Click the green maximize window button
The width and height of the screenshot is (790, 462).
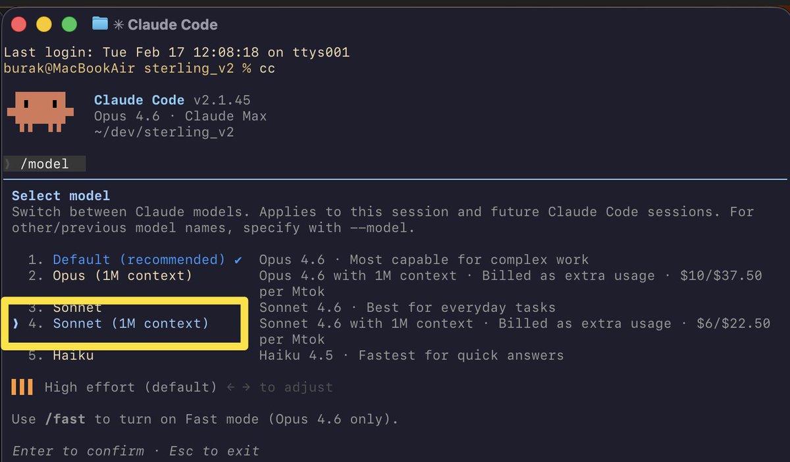pos(69,25)
